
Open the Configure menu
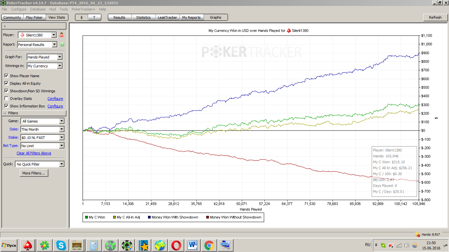click(x=19, y=9)
